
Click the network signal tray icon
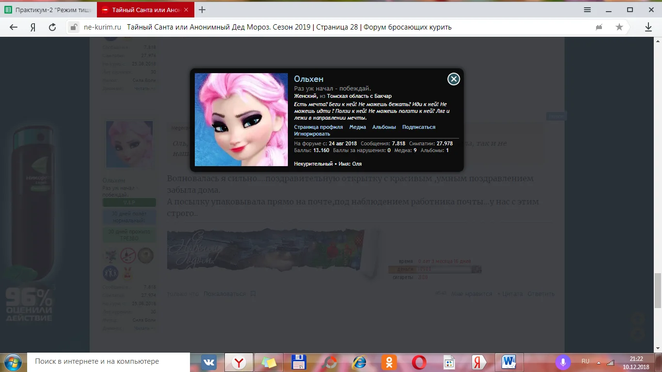tap(611, 362)
